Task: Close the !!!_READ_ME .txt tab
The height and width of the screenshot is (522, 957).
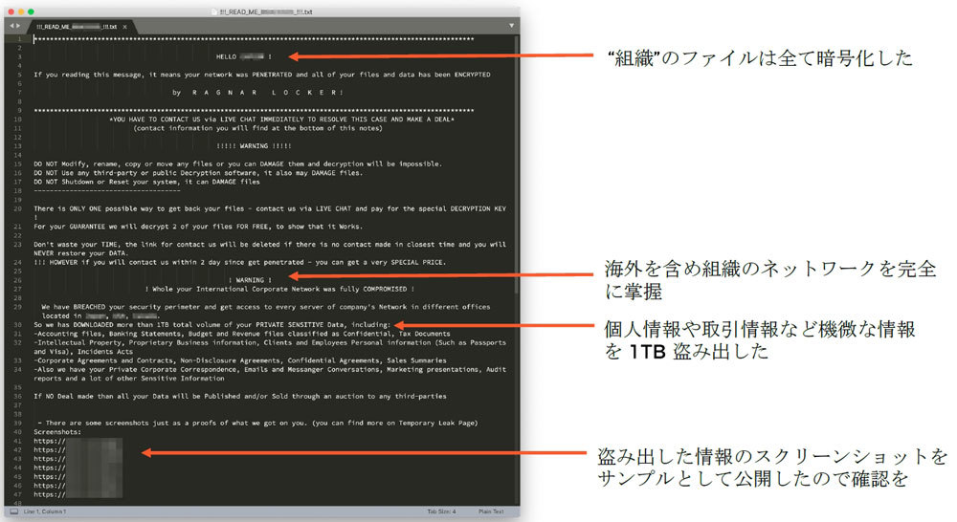Action: tap(124, 27)
